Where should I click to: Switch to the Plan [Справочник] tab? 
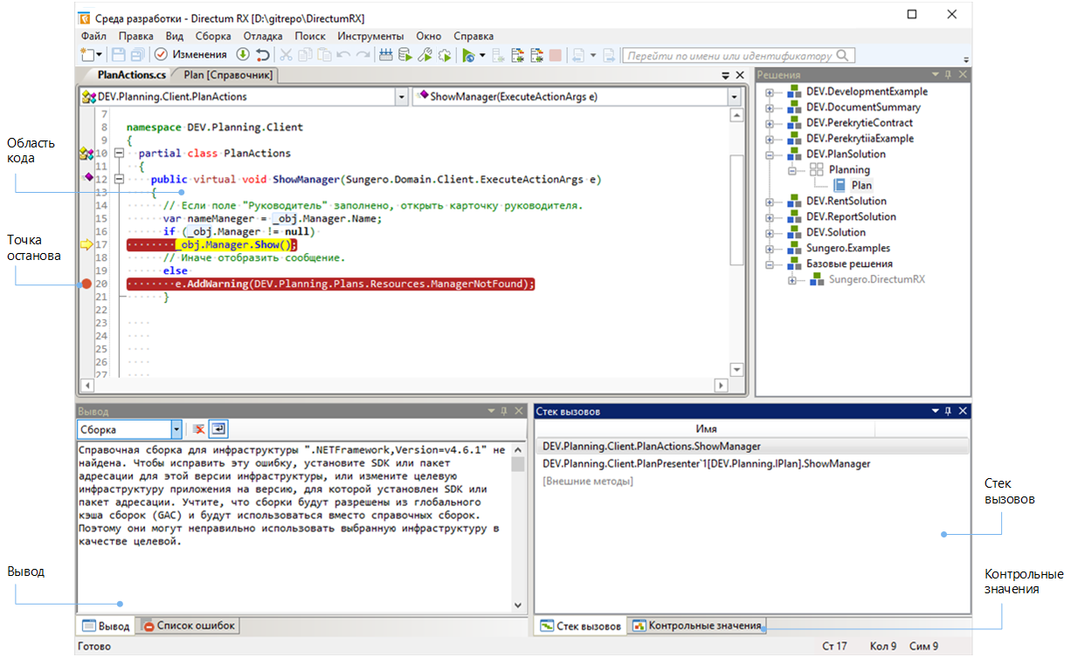click(x=228, y=76)
